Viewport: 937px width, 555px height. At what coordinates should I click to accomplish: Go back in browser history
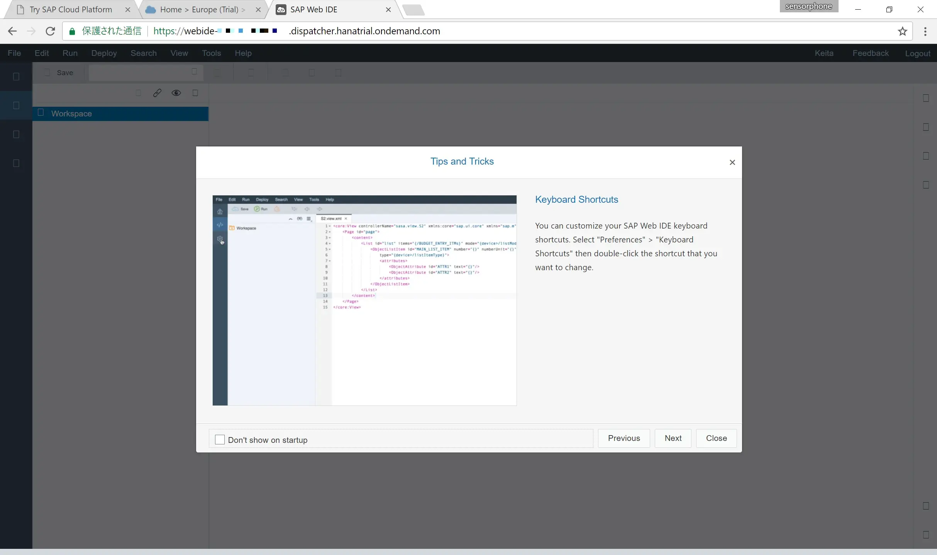point(12,31)
